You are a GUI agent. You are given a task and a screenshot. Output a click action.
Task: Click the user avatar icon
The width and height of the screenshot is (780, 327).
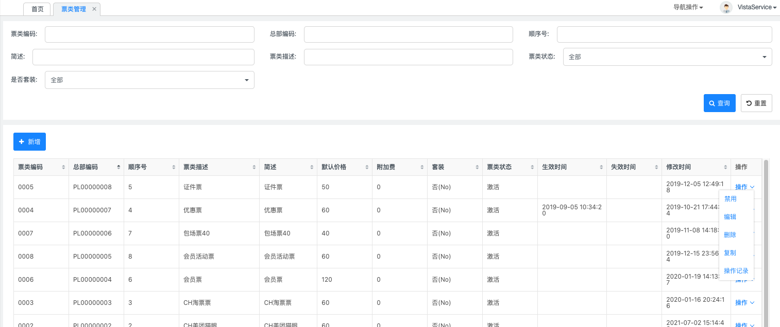pyautogui.click(x=726, y=7)
